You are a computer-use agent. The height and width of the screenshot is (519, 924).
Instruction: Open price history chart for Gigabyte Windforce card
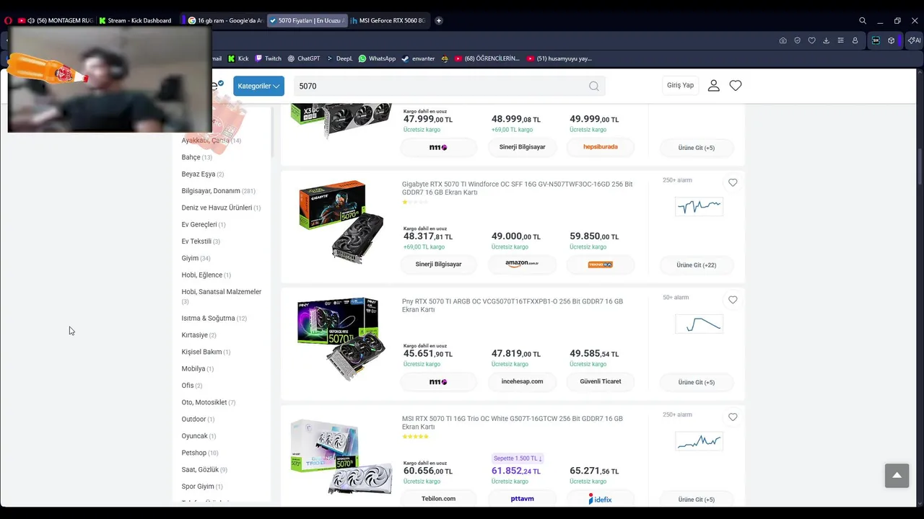point(699,207)
